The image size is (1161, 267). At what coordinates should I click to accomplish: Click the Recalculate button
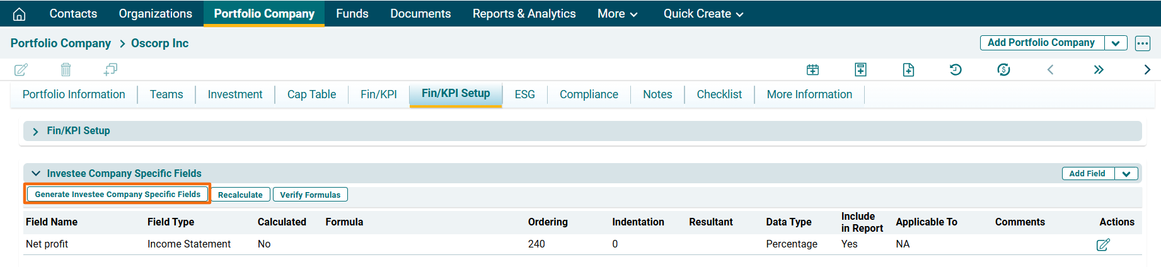coord(240,195)
